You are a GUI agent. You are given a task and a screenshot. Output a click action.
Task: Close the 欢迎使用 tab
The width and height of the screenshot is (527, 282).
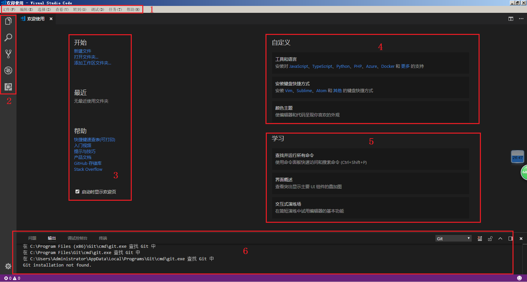point(51,19)
